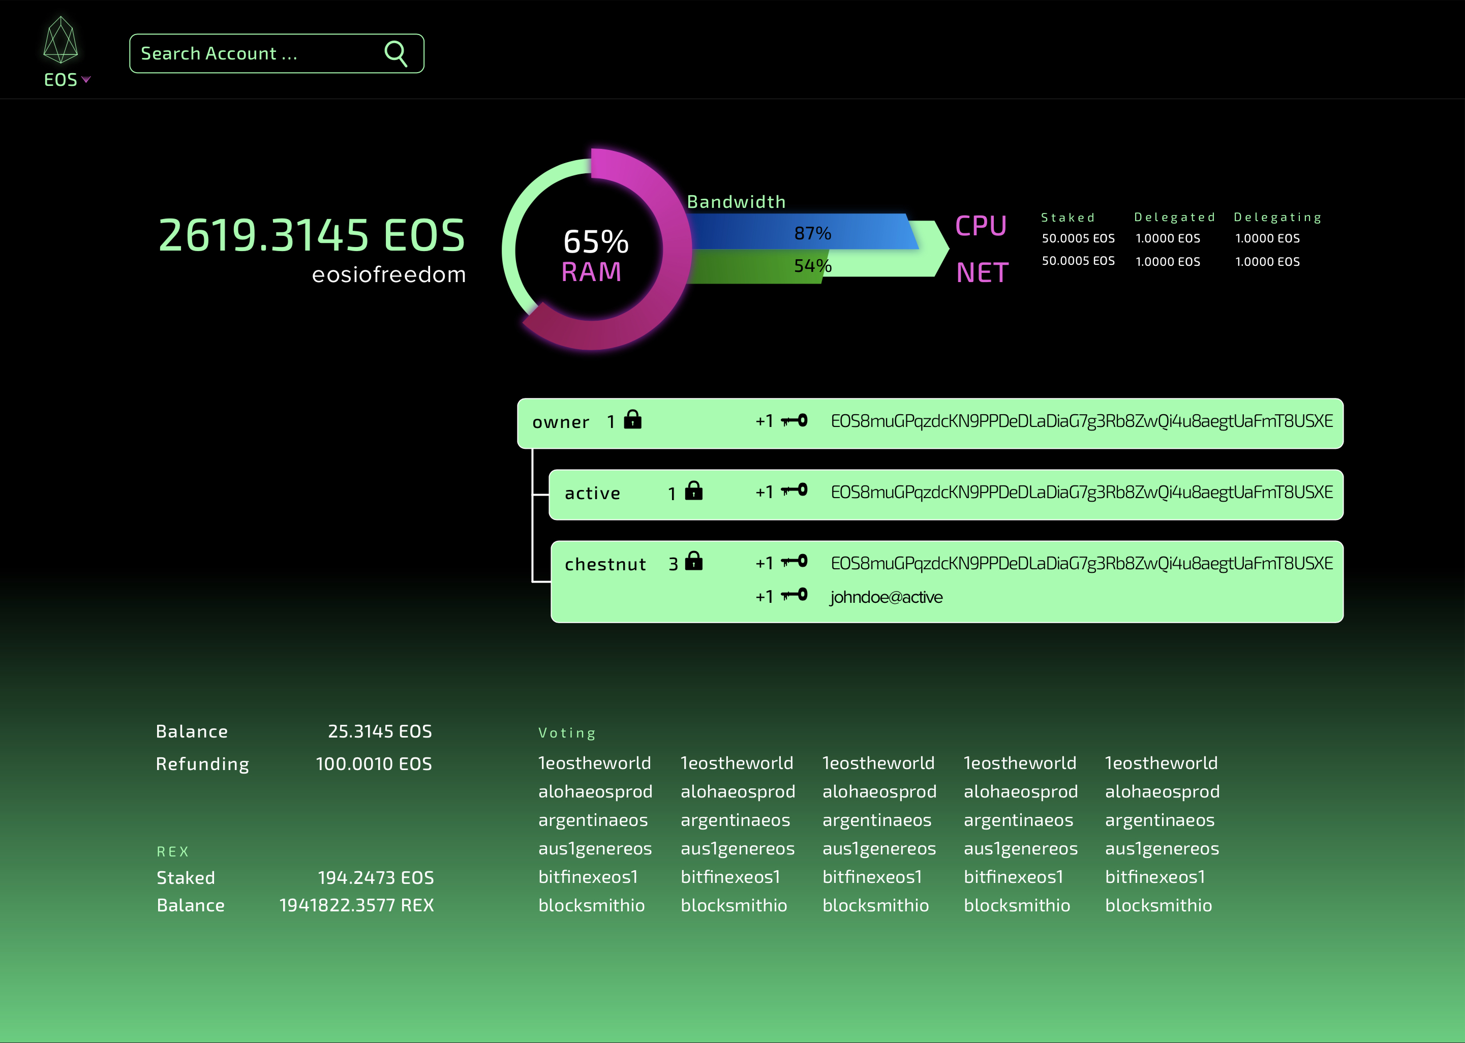Image resolution: width=1465 pixels, height=1043 pixels.
Task: Click the search magnifier icon
Action: [x=395, y=54]
